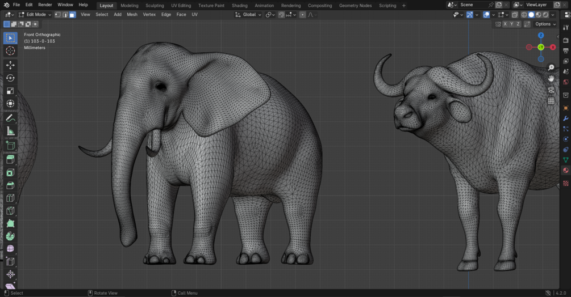
Task: Select the Bevel tool
Action: click(x=10, y=185)
